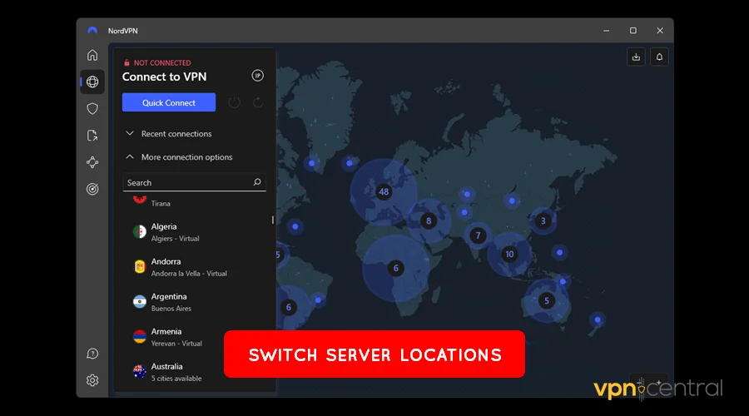749x416 pixels.
Task: Click the download icon above the map
Action: pos(636,57)
